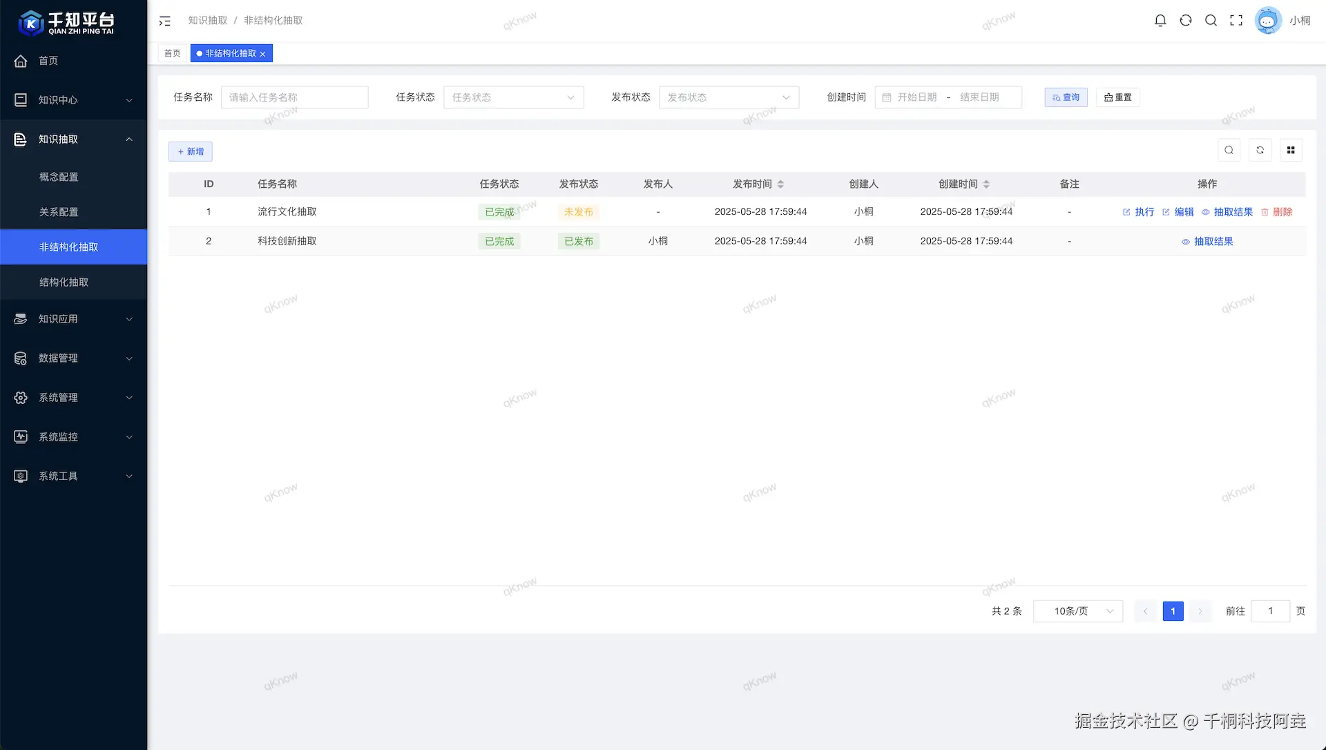This screenshot has width=1326, height=750.
Task: Sort by 发布时间 column arrows
Action: (780, 184)
